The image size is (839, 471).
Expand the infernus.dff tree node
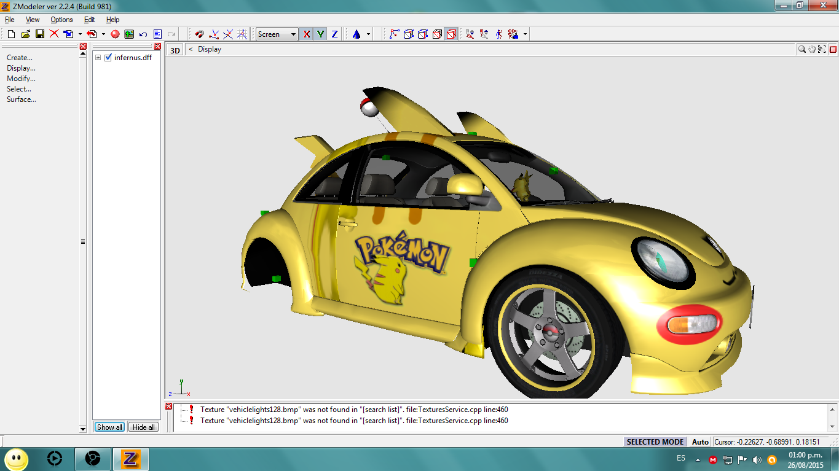coord(98,58)
